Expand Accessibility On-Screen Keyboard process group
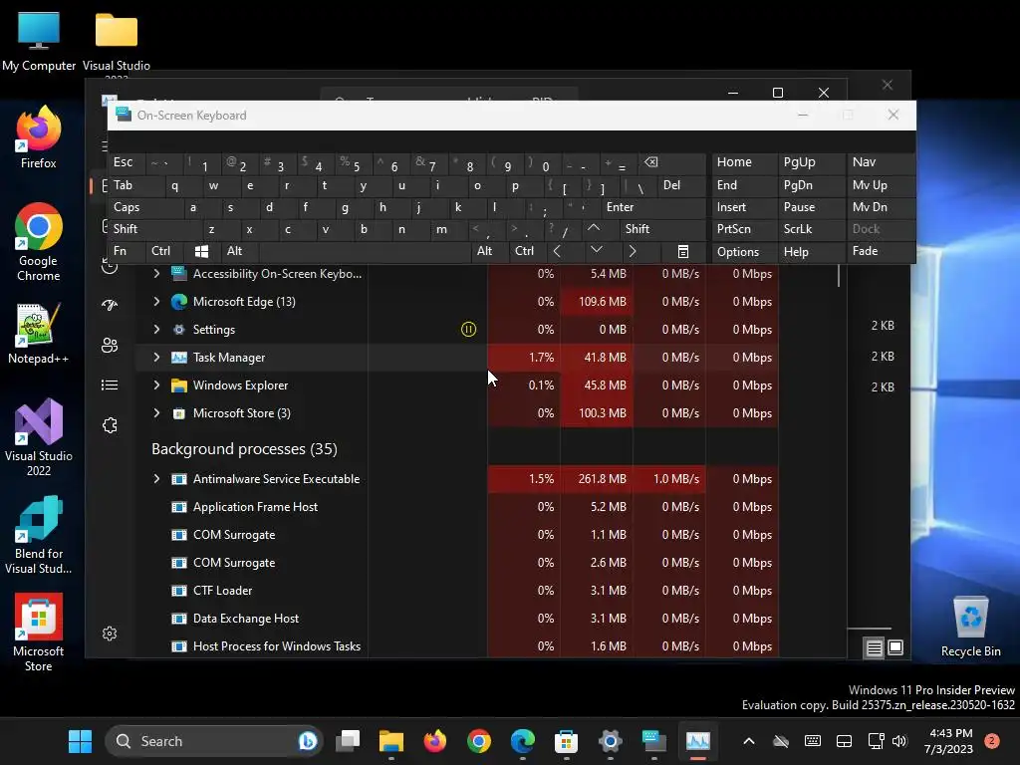Screen dimensions: 1020x765 [x=156, y=274]
